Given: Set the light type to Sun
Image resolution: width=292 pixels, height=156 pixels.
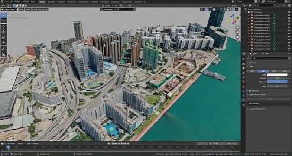Looking at the screenshot, I should 262,71.
